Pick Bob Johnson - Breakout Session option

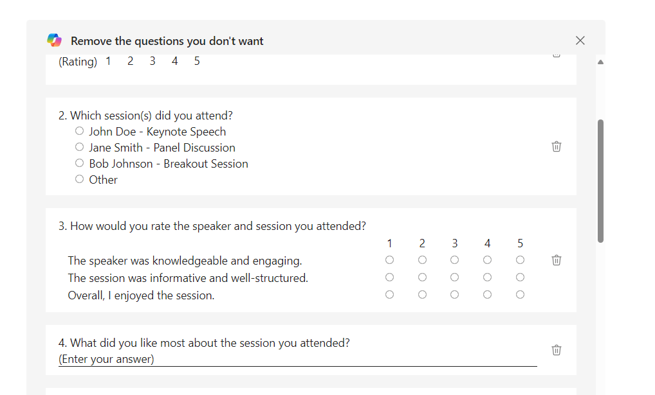pyautogui.click(x=80, y=163)
